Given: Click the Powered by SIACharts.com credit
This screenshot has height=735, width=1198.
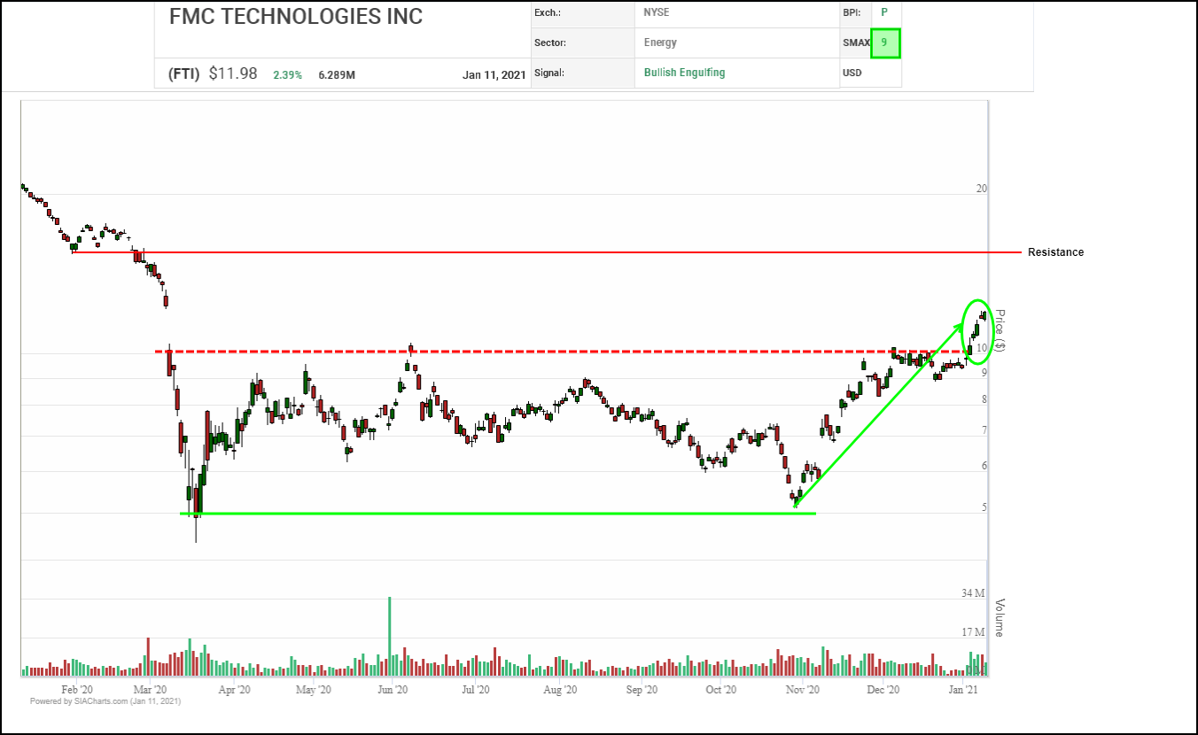Looking at the screenshot, I should coord(105,701).
